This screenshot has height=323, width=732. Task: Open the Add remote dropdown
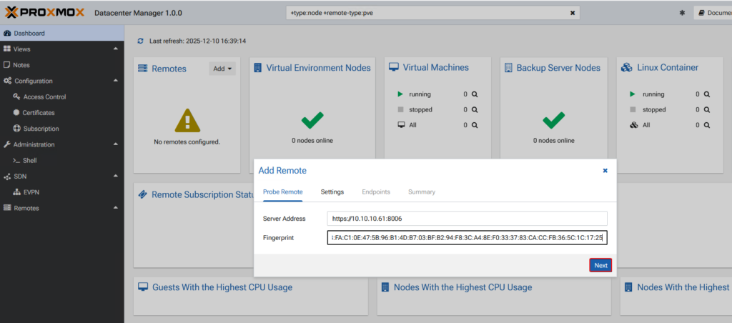pos(222,69)
